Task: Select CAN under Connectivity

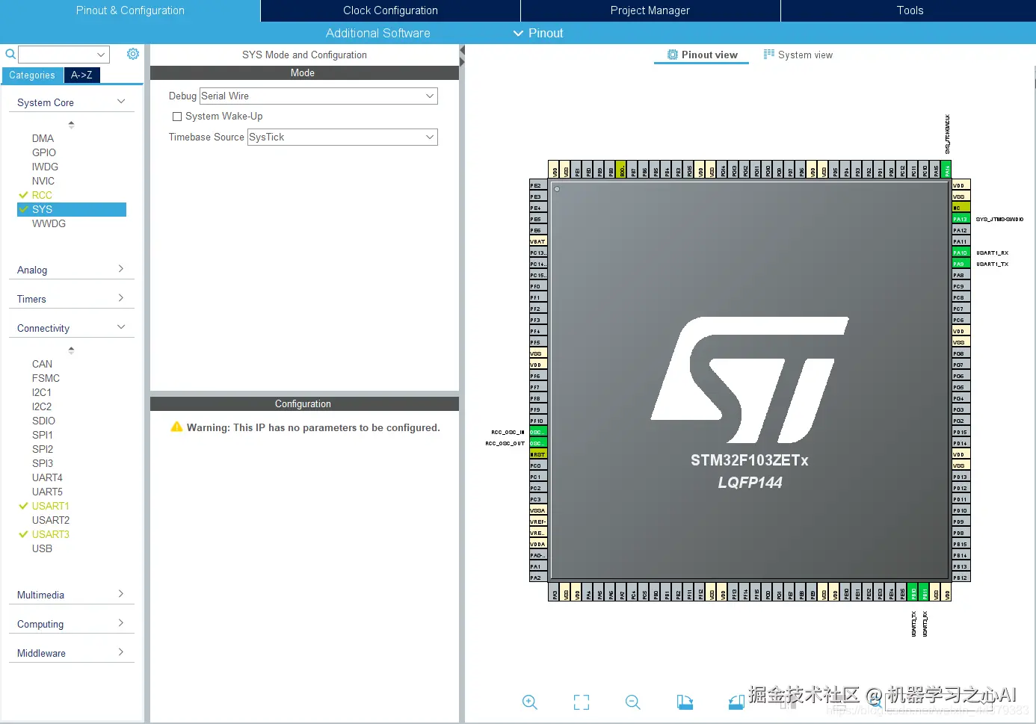Action: coord(42,364)
